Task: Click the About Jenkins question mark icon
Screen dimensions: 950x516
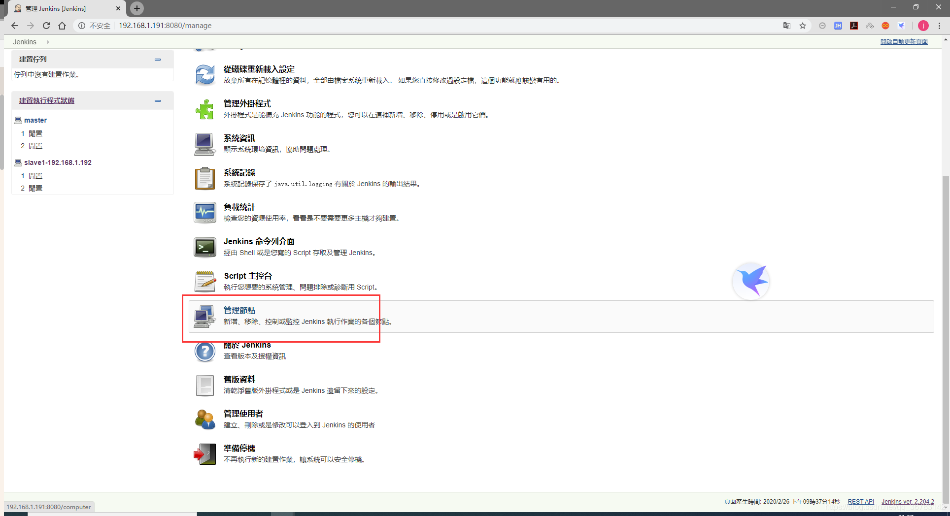Action: click(x=205, y=351)
